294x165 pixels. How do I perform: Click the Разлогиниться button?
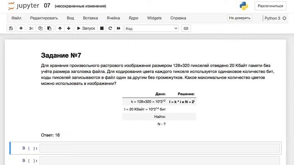[x=271, y=6]
